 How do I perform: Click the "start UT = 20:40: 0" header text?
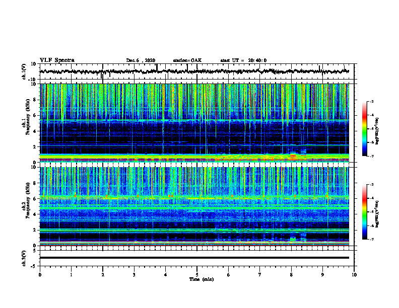tap(243, 60)
